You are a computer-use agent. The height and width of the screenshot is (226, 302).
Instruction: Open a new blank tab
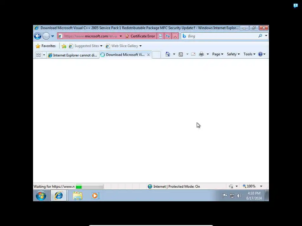click(x=156, y=55)
